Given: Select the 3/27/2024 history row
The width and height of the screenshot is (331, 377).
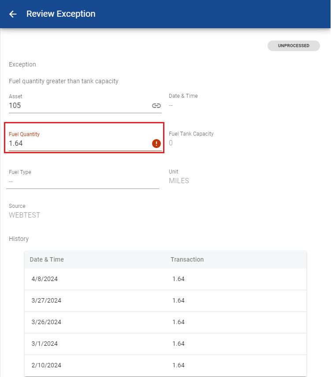Looking at the screenshot, I should click(165, 301).
